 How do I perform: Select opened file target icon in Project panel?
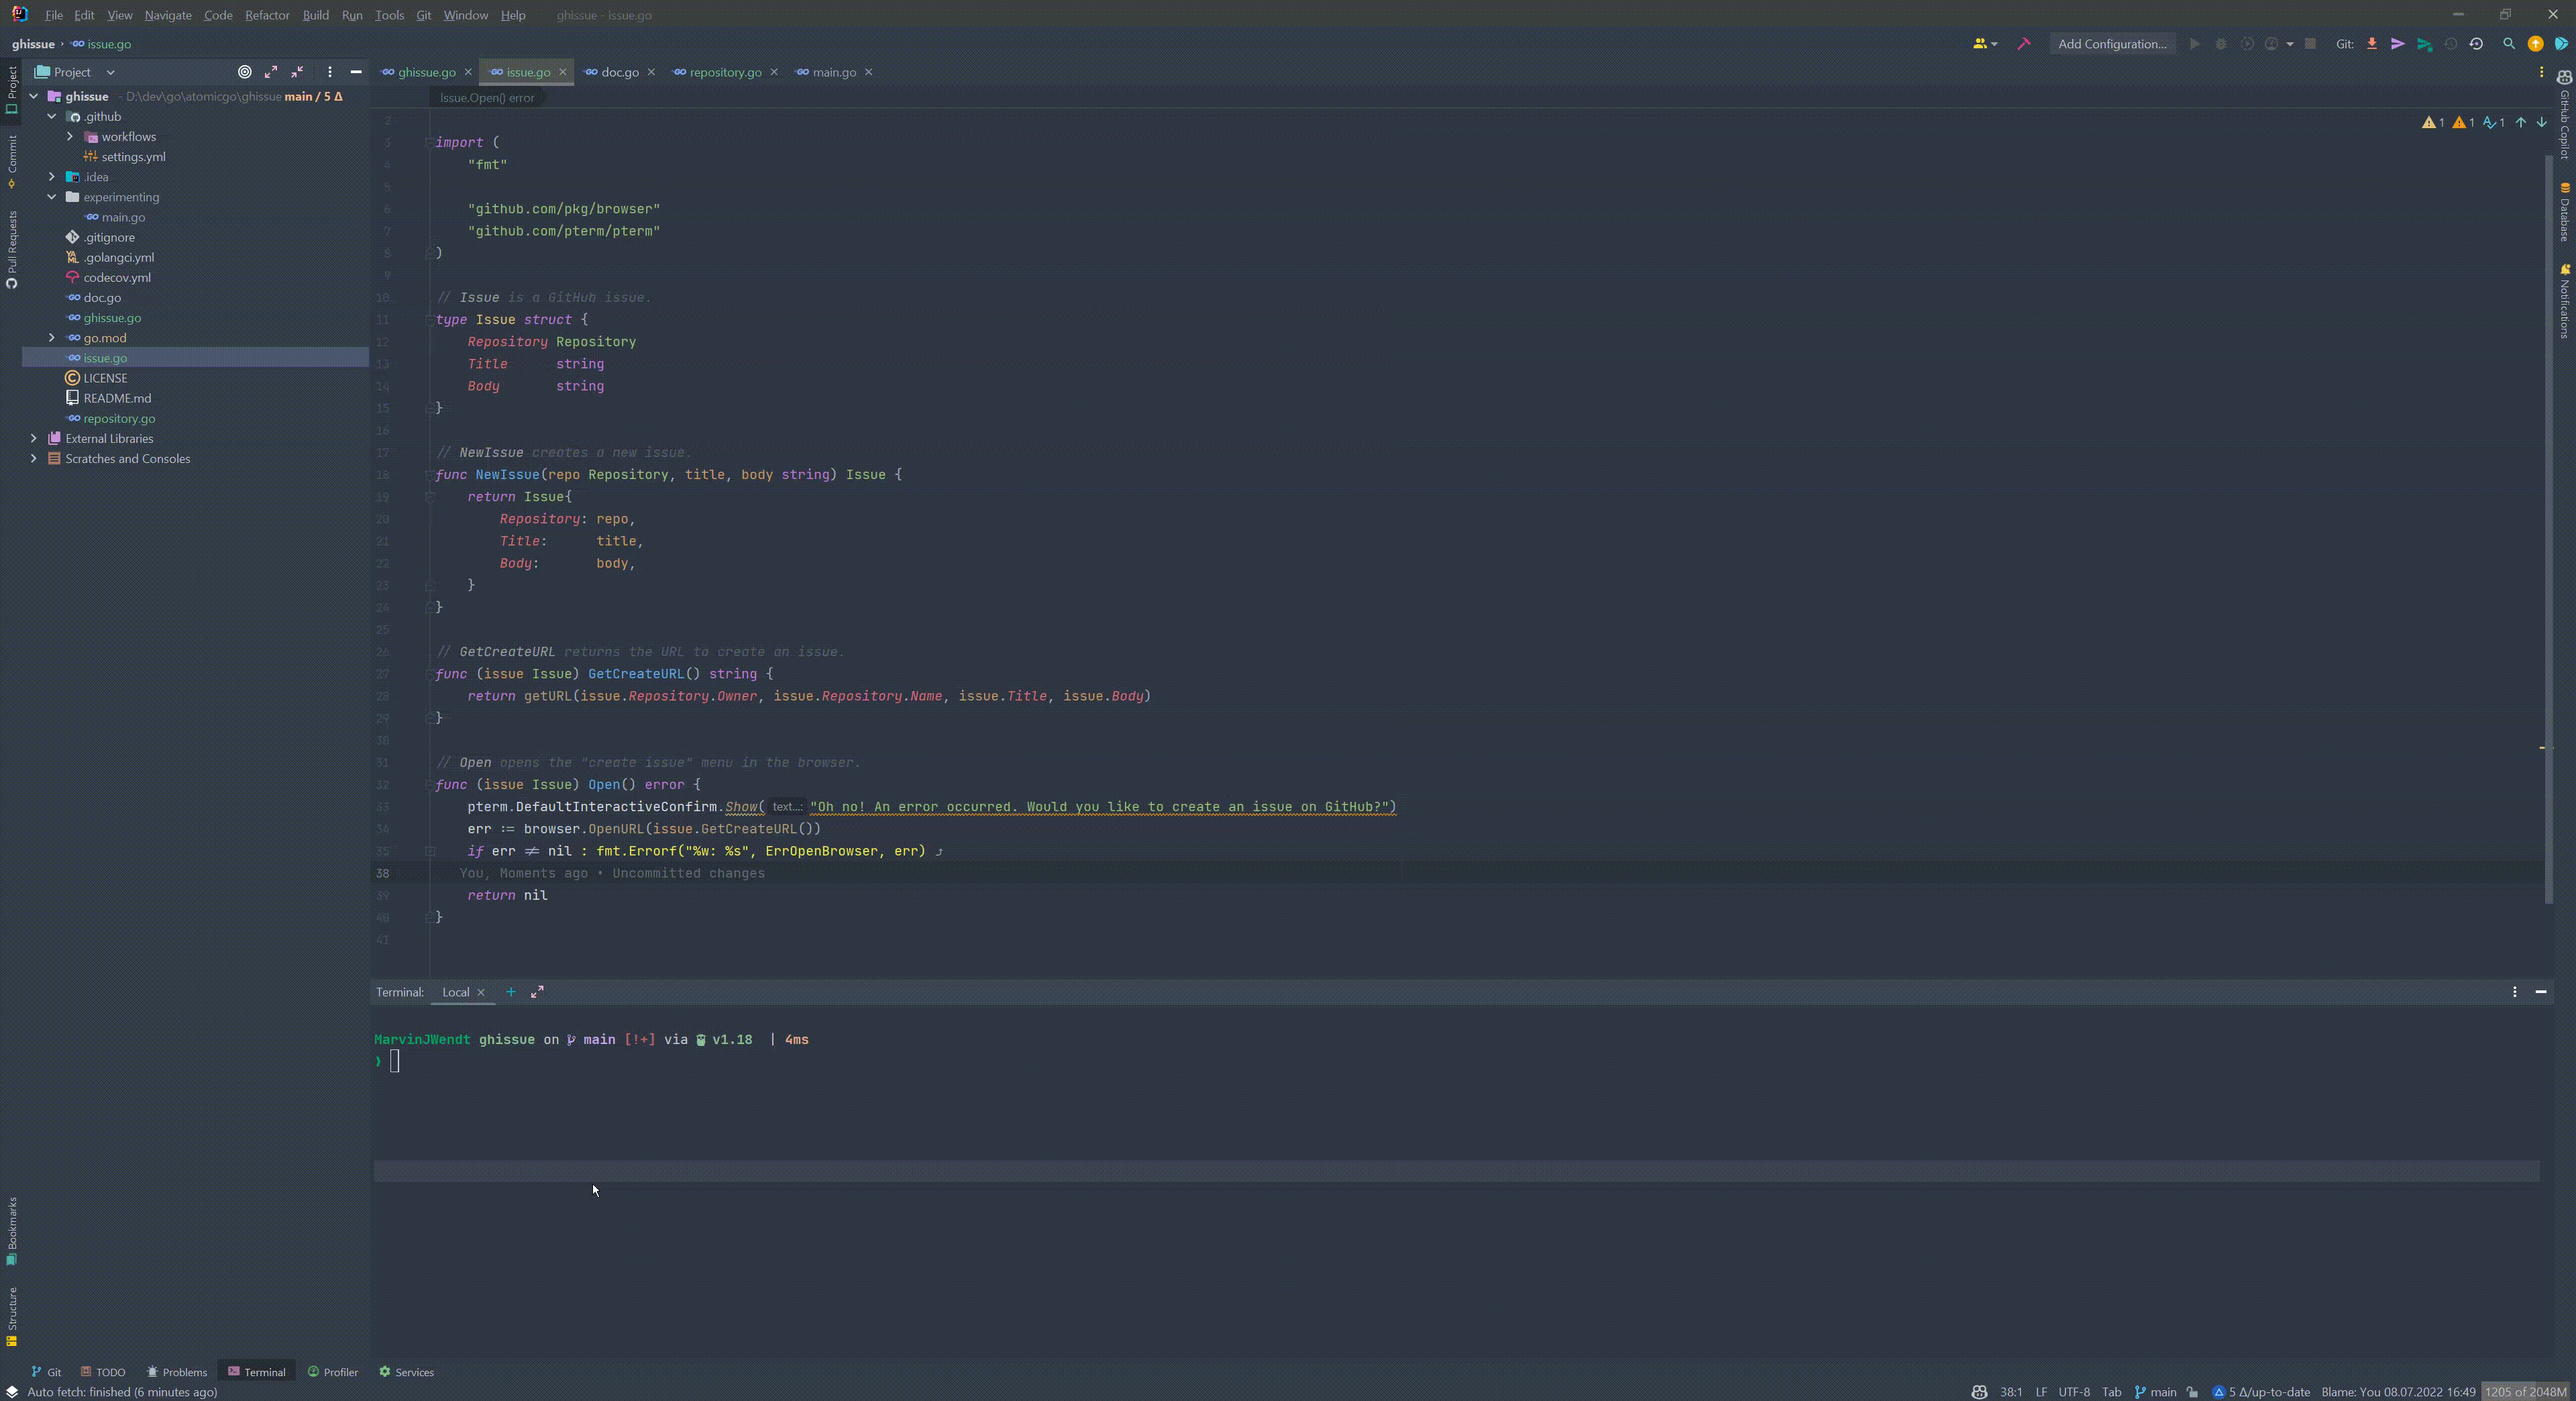(244, 72)
